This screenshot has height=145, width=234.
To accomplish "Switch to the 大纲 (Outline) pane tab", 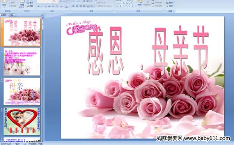I will pos(11,15).
